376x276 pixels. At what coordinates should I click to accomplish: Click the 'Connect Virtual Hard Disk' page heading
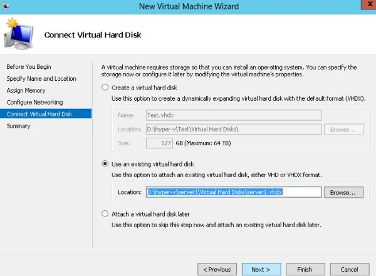93,35
